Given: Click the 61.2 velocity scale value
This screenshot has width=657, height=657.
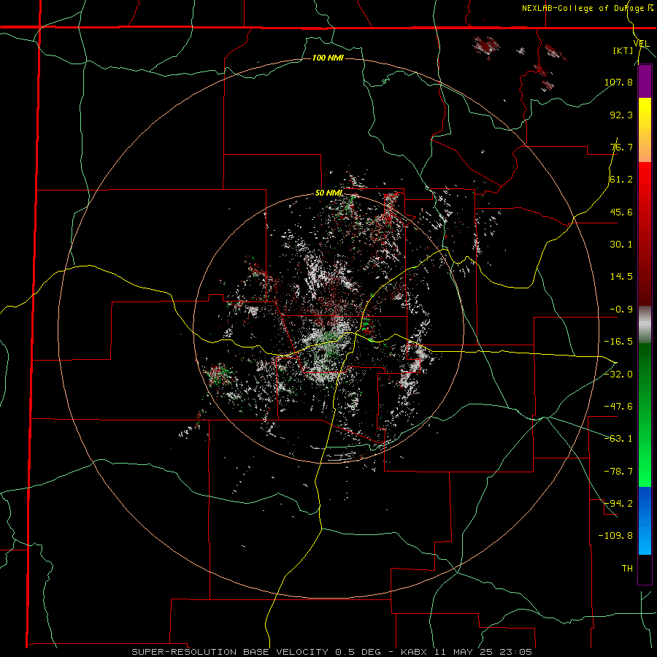Looking at the screenshot, I should point(621,180).
